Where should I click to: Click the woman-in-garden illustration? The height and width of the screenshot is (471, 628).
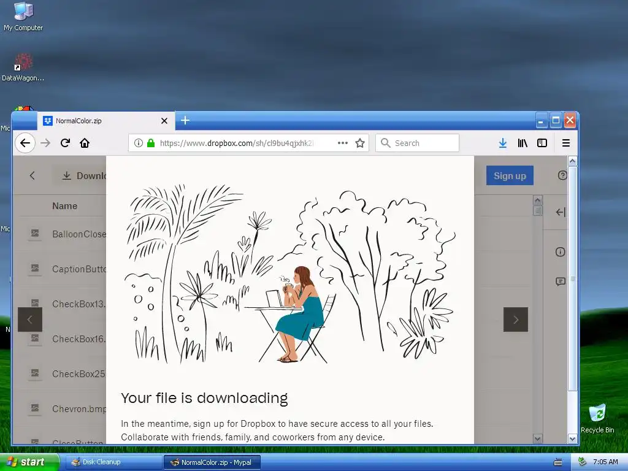pos(290,274)
